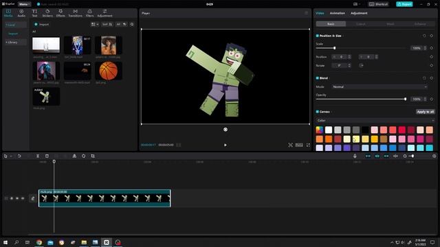Reset Position & Size with the reset icon
The width and height of the screenshot is (440, 247).
click(x=424, y=36)
